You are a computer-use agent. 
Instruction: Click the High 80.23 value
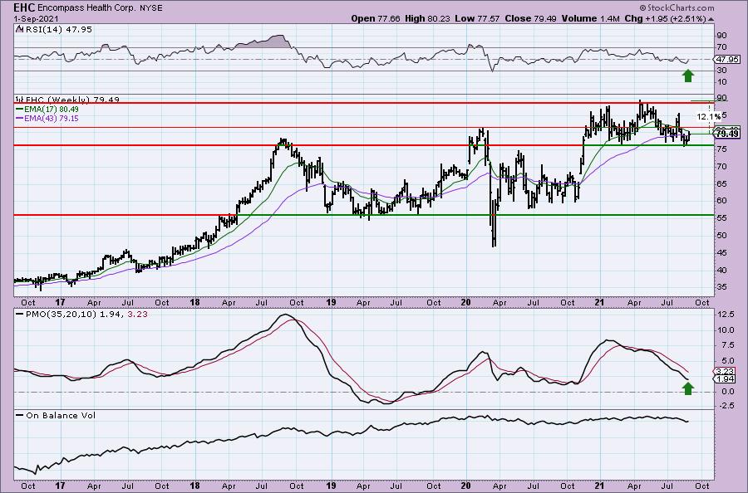click(426, 18)
